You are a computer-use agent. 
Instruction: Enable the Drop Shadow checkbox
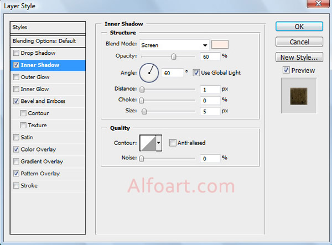[15, 53]
